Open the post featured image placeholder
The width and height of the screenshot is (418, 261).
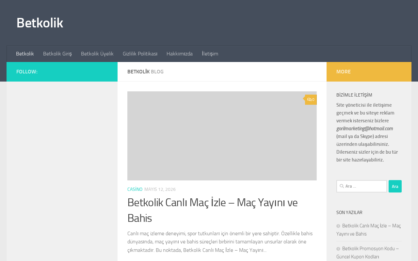point(222,136)
